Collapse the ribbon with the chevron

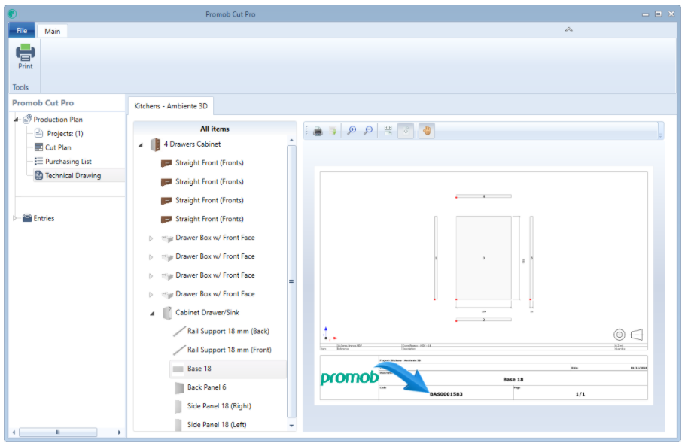point(568,29)
